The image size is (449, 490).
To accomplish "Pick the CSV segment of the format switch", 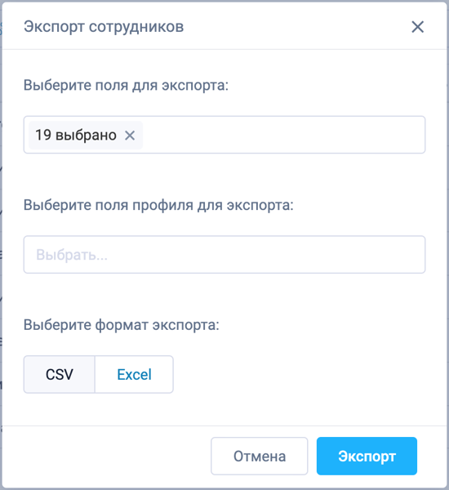I will [x=60, y=374].
